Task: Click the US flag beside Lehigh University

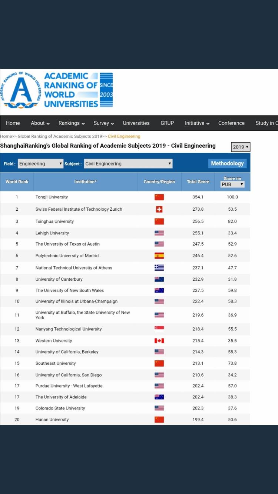Action: [x=159, y=233]
